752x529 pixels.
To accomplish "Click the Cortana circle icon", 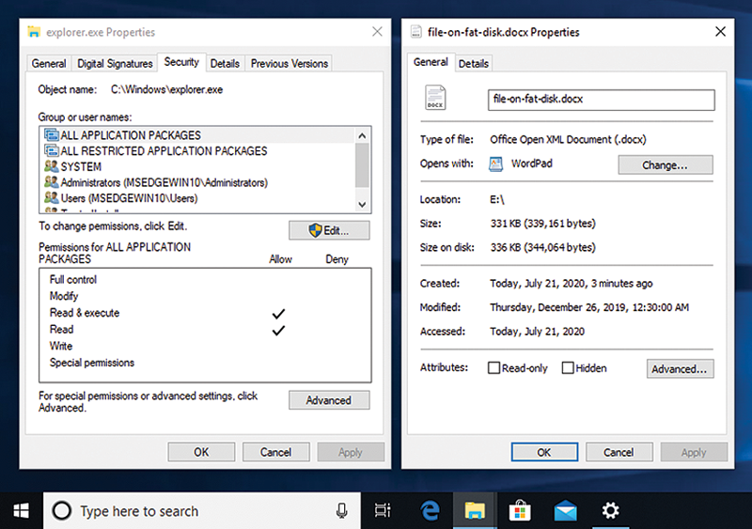I will (62, 511).
